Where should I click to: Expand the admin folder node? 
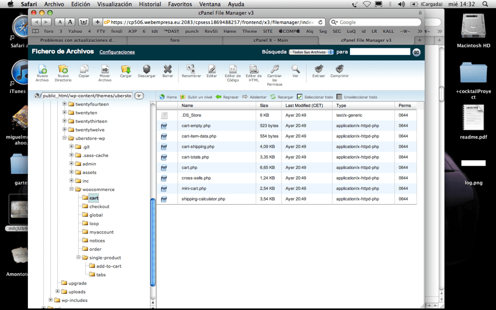click(71, 164)
